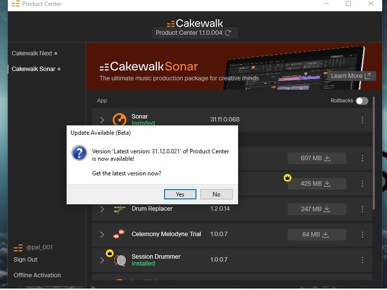Expand the Sonar app row
387x290 pixels.
tap(102, 120)
